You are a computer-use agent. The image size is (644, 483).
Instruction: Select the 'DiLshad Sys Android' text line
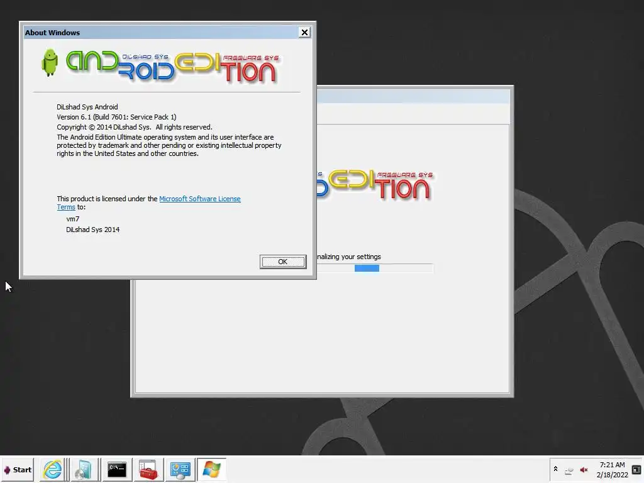click(x=87, y=107)
